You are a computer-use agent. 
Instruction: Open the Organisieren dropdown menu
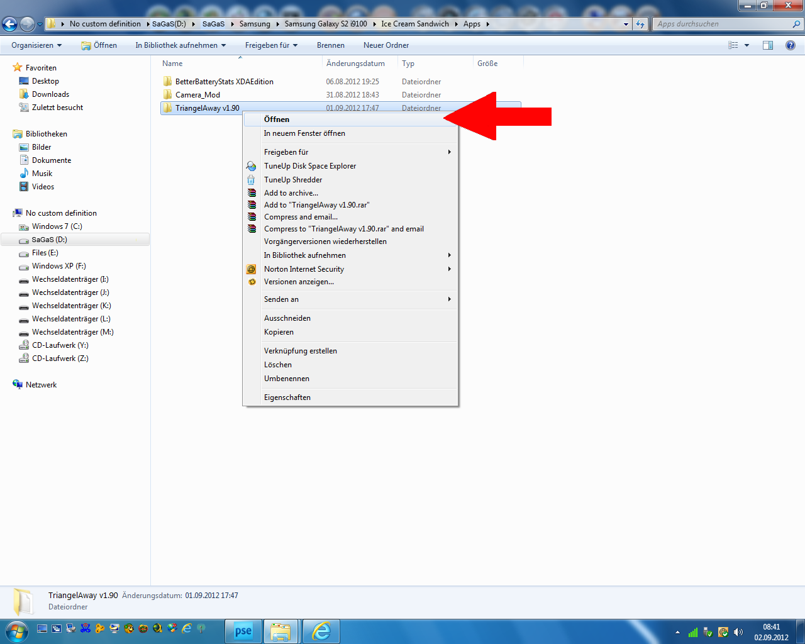tap(36, 45)
